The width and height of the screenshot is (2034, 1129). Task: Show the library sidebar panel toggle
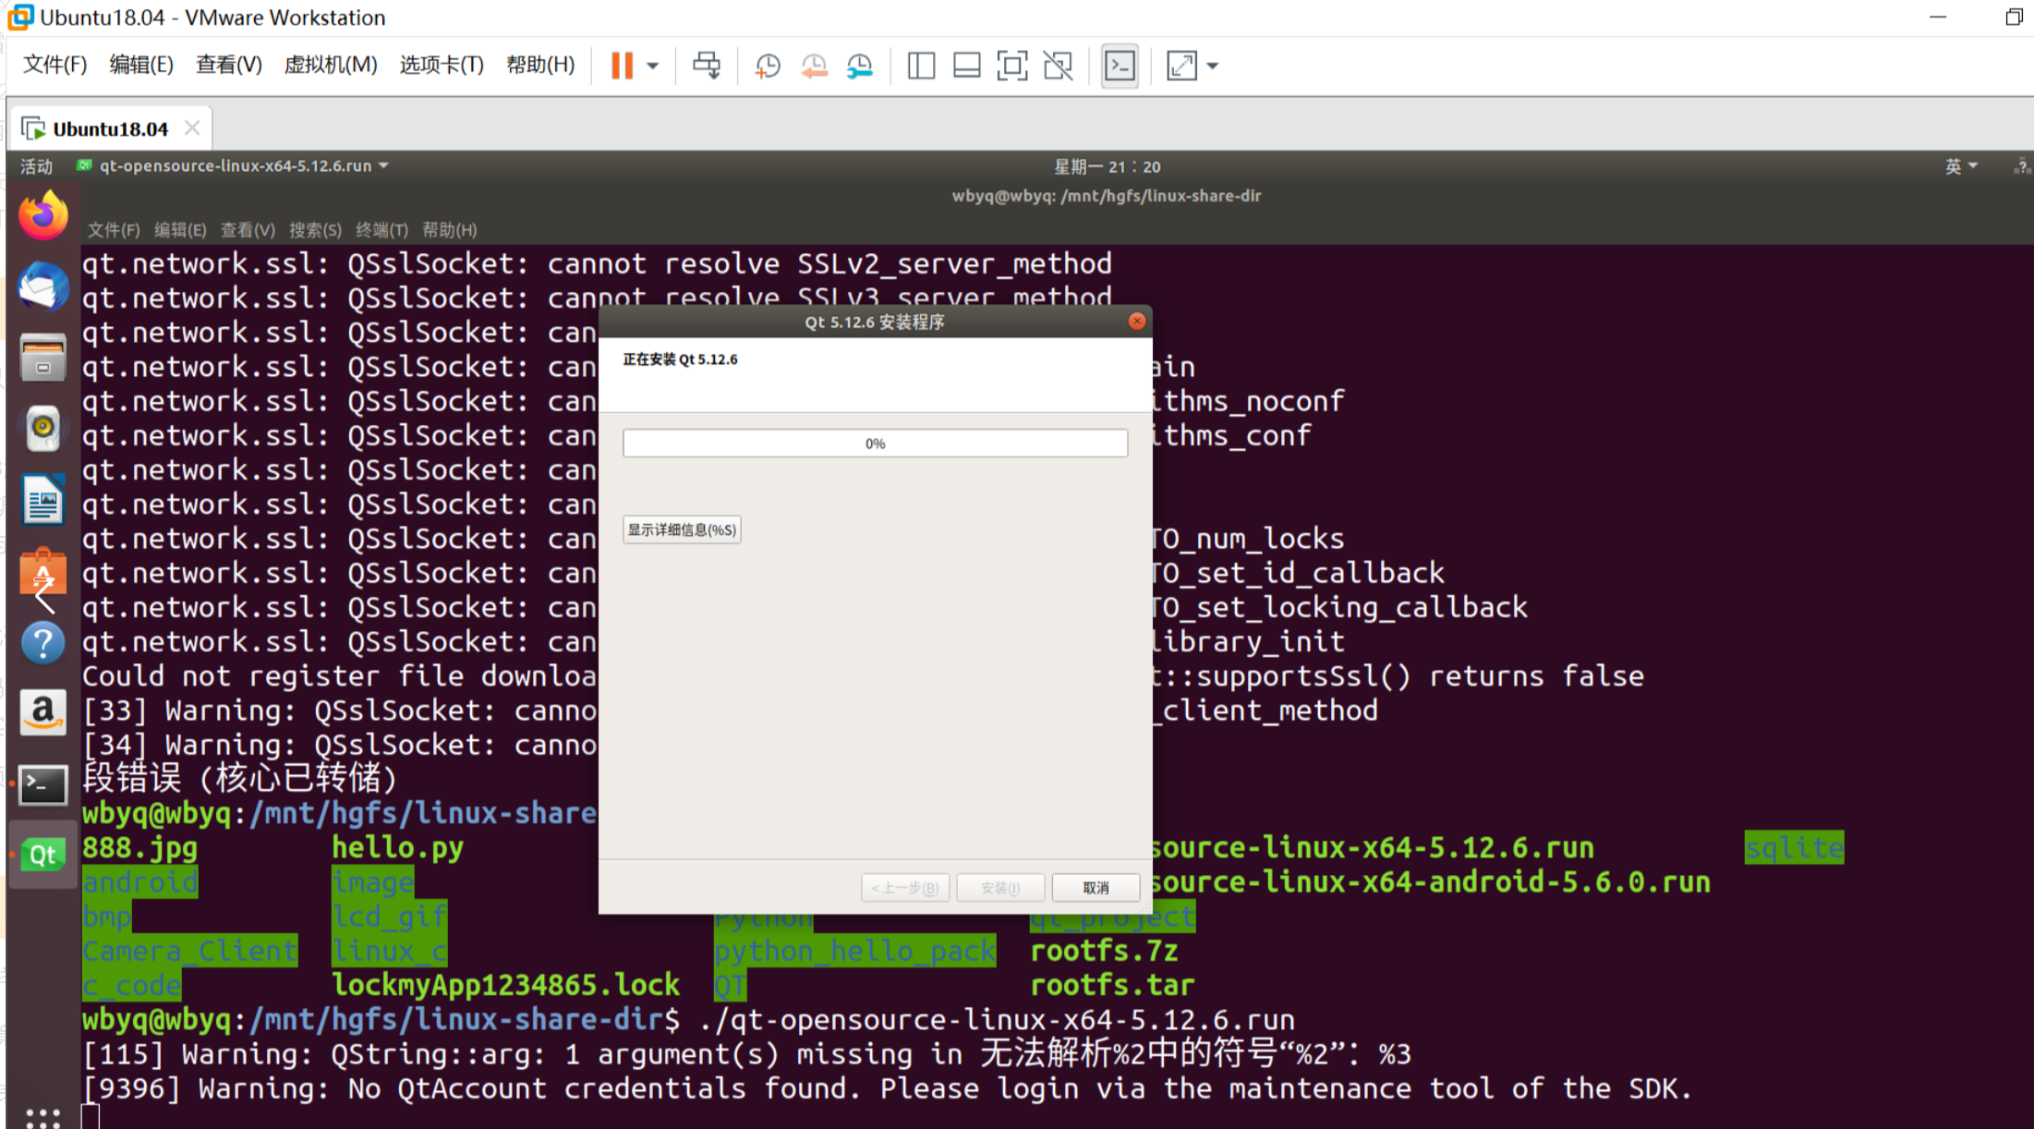pos(921,66)
